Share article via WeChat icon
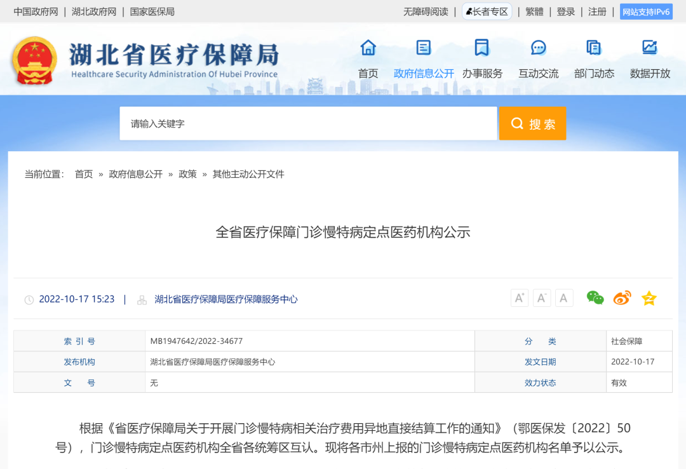686x469 pixels. tap(595, 298)
